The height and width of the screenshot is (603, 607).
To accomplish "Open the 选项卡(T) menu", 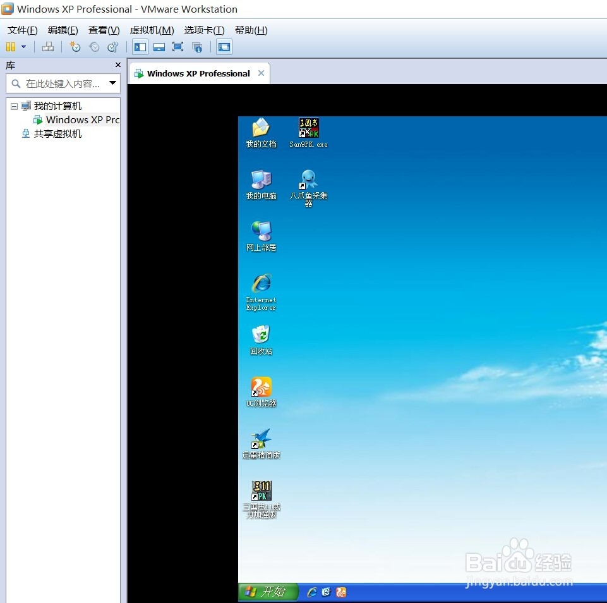I will point(205,30).
